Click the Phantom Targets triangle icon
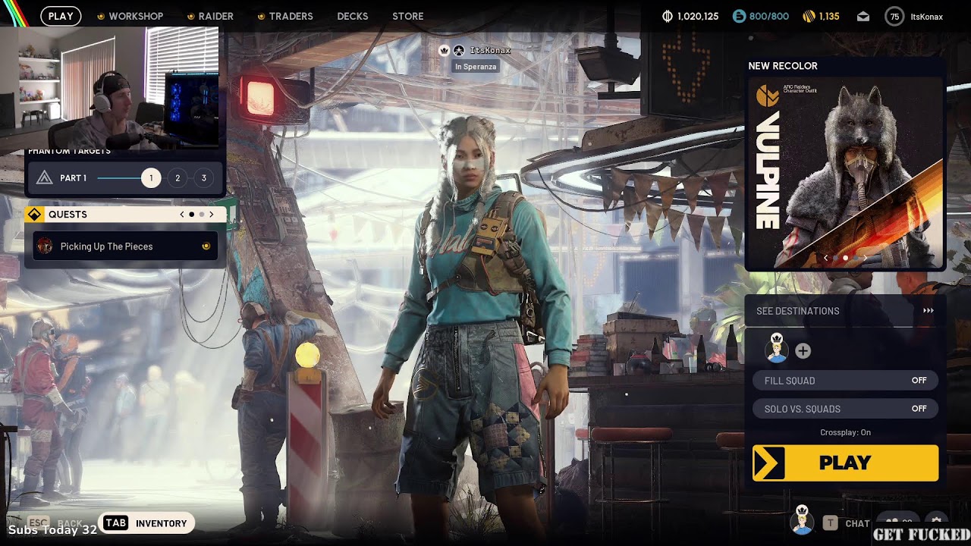Screen dimensions: 971x546 (44, 178)
